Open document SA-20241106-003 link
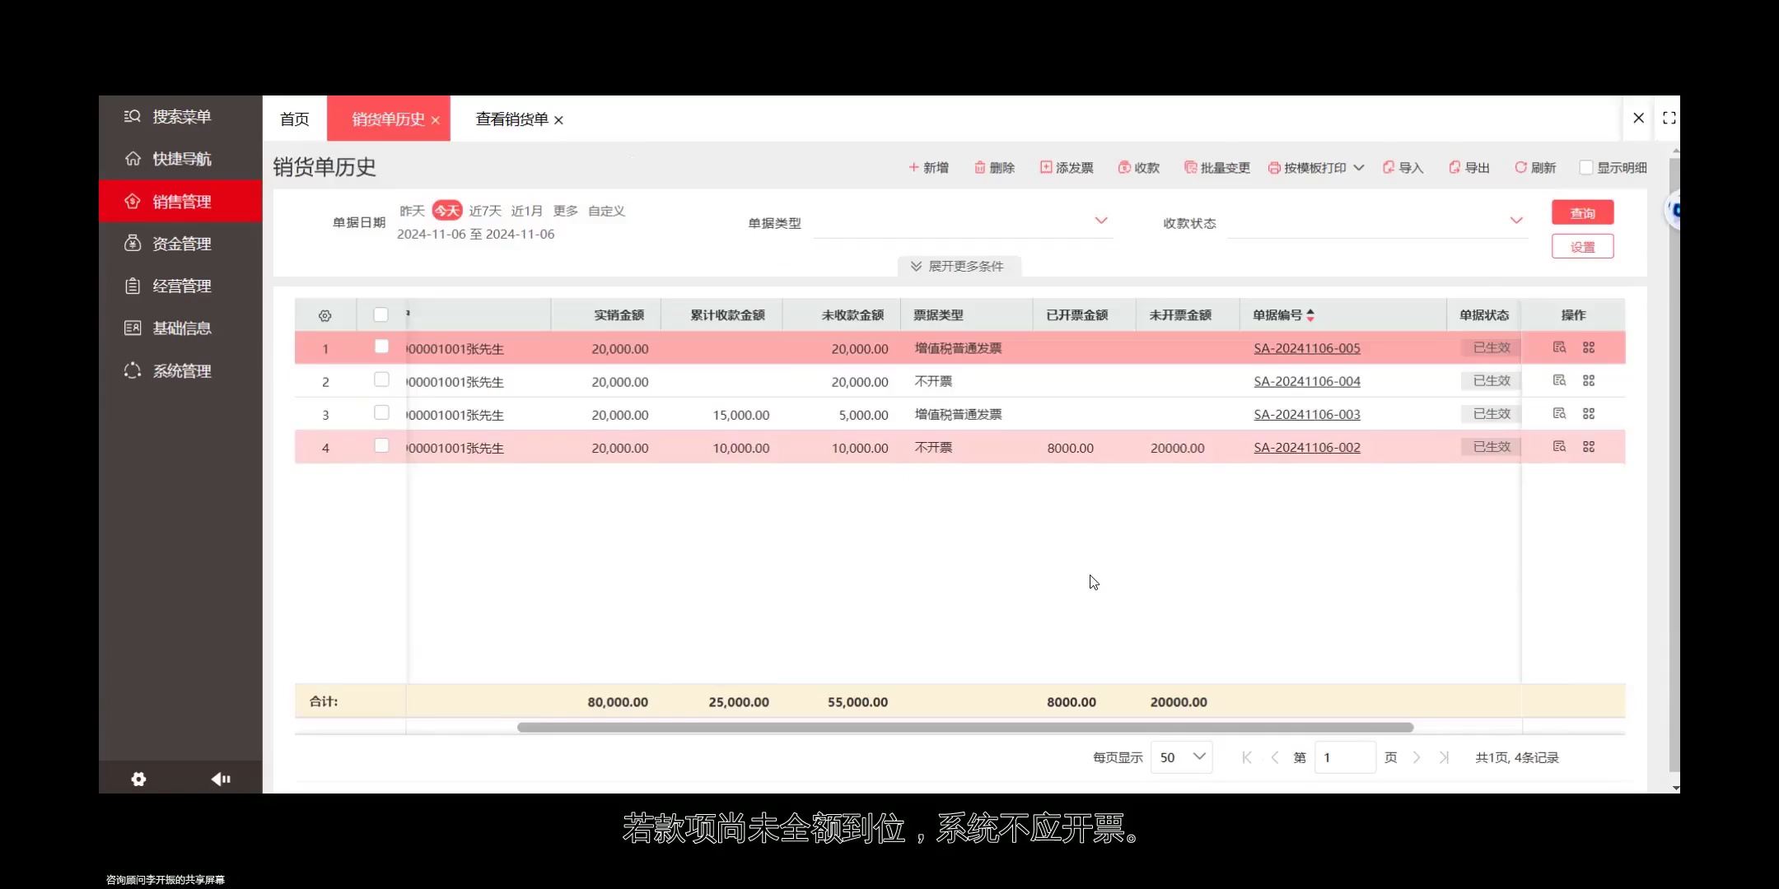 coord(1305,414)
